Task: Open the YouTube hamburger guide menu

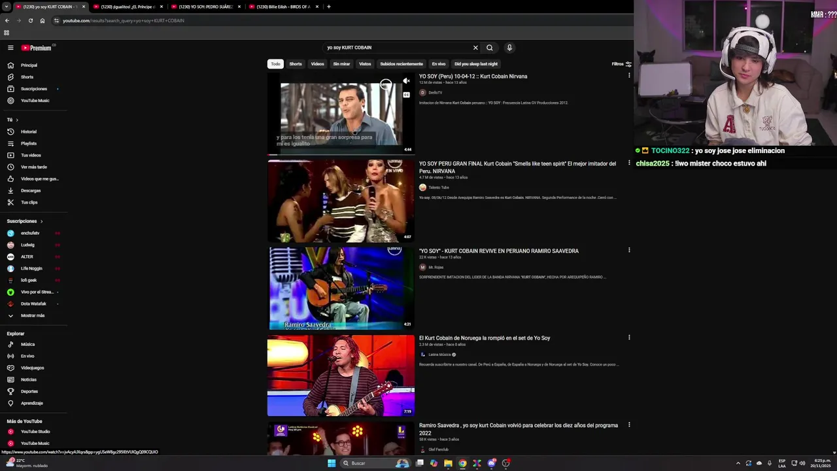Action: point(10,48)
